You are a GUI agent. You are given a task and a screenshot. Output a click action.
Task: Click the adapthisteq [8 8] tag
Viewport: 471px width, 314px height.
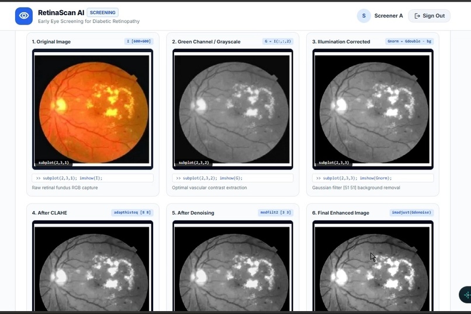pos(132,212)
